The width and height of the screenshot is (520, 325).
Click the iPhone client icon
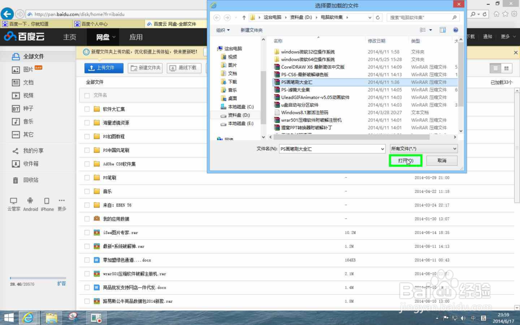click(x=47, y=204)
